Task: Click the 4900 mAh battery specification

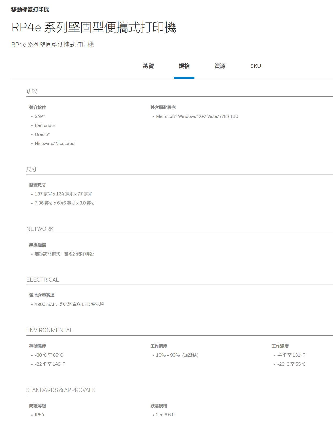Action: 69,304
